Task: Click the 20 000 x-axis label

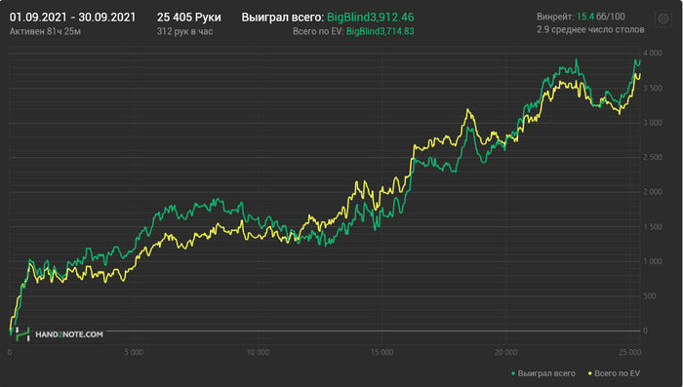Action: coord(506,352)
